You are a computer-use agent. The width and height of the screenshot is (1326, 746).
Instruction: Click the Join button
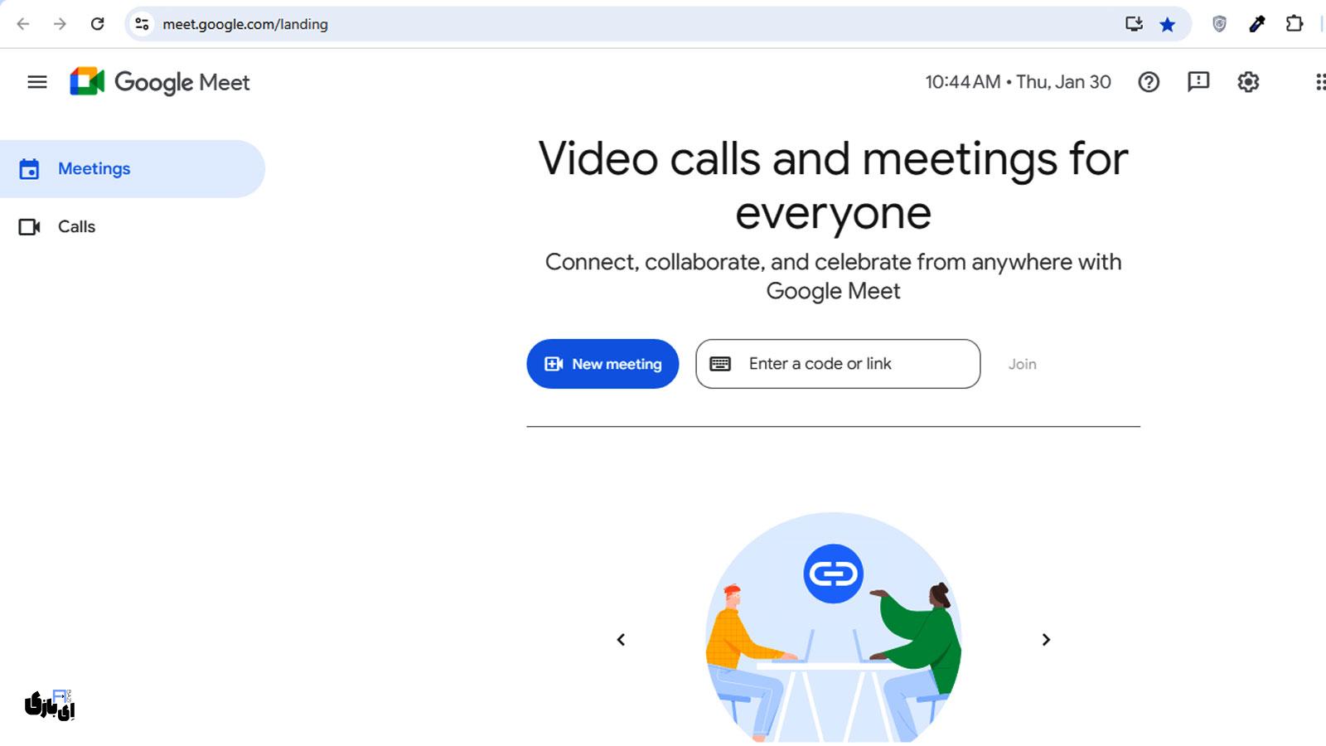1022,364
